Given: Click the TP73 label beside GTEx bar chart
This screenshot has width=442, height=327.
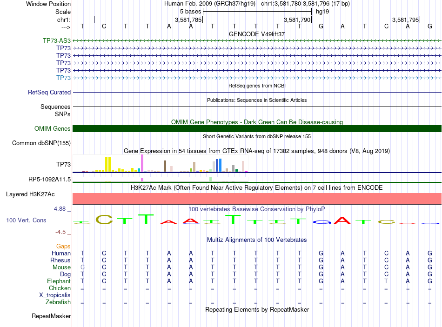Looking at the screenshot, I should coord(63,164).
